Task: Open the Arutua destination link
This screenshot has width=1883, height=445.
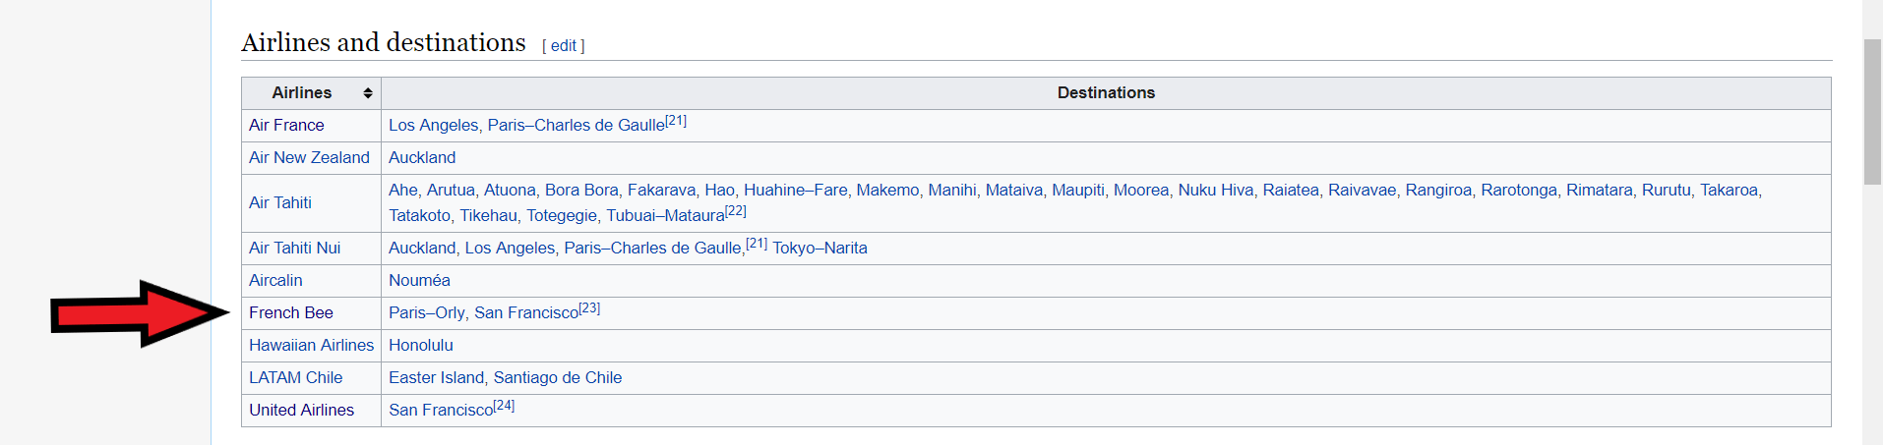Action: point(451,190)
